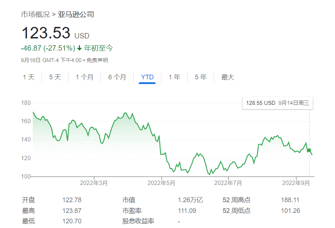Click the 2022年3月 axis label

pos(94,183)
